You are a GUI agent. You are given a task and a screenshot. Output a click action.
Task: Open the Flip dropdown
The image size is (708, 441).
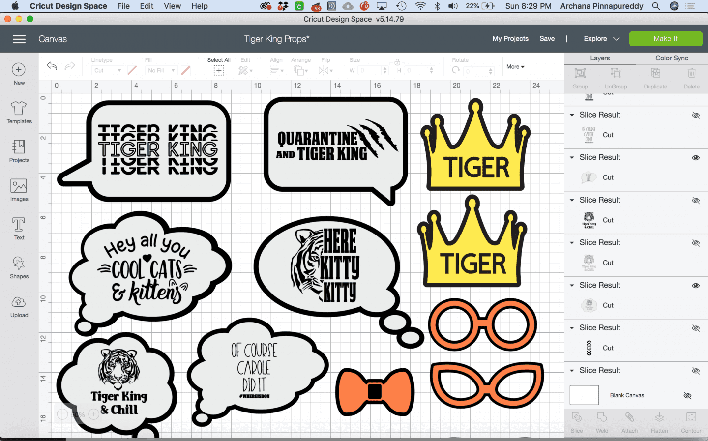[325, 71]
